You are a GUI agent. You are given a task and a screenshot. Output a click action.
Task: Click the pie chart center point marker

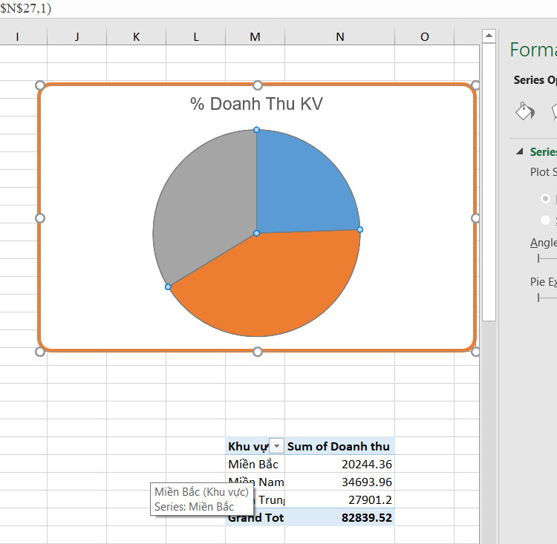256,233
